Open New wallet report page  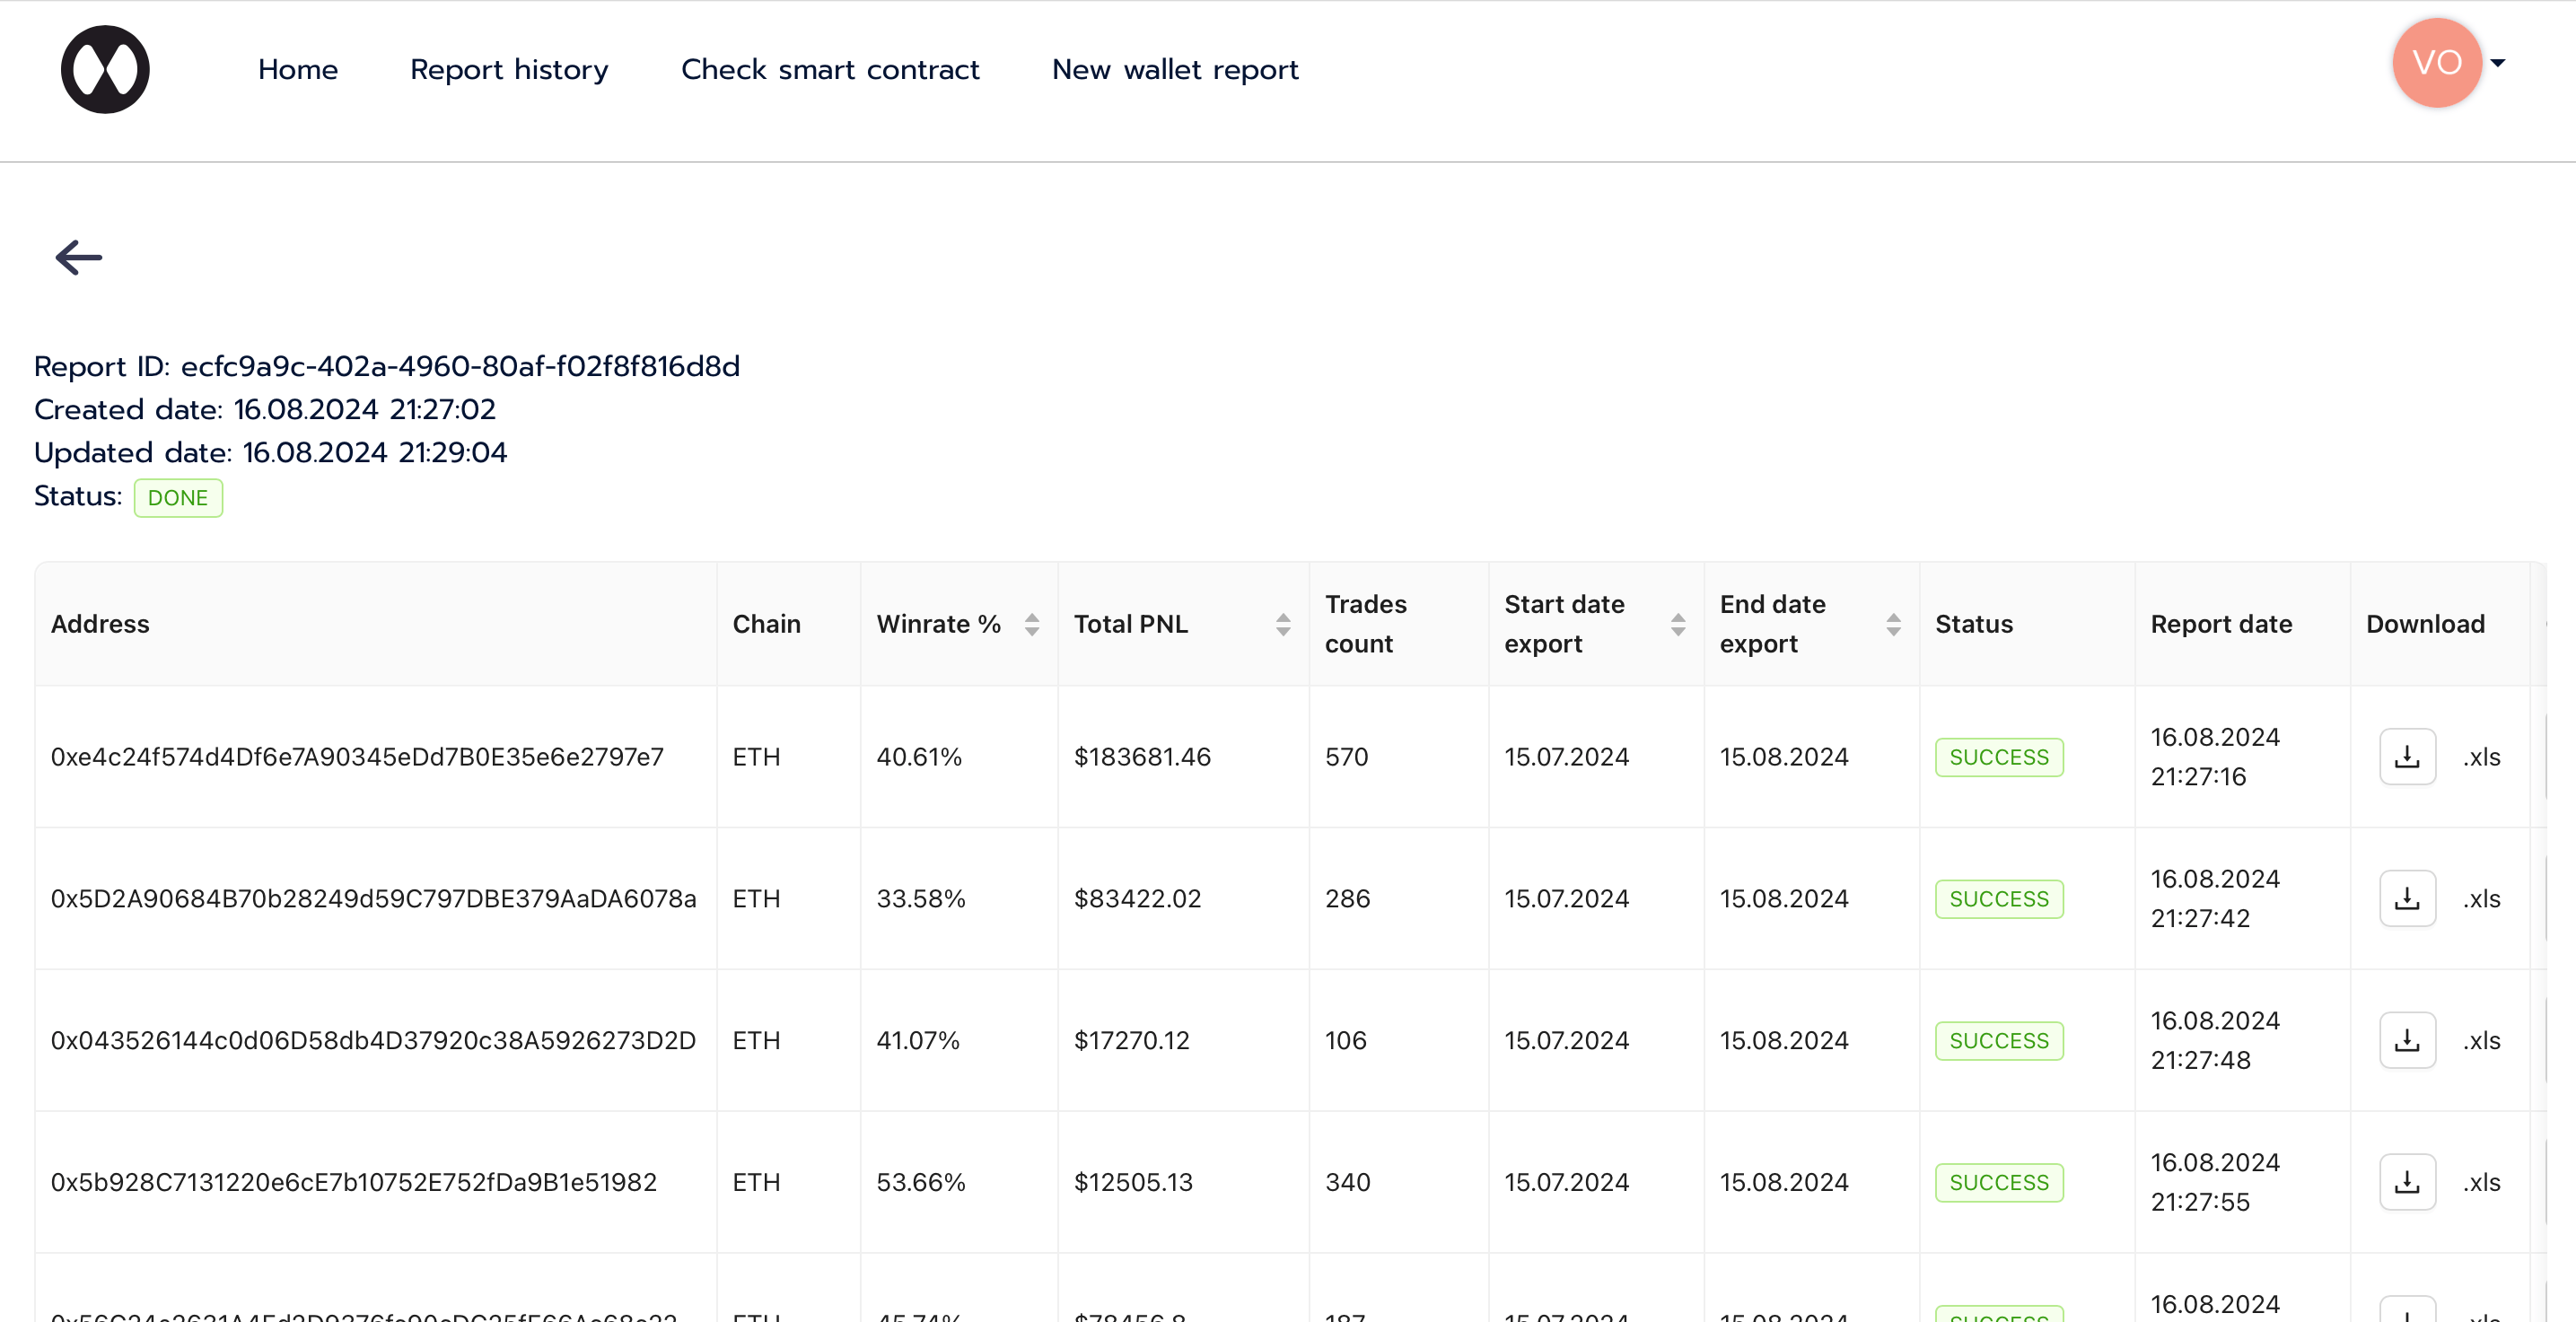(1175, 69)
